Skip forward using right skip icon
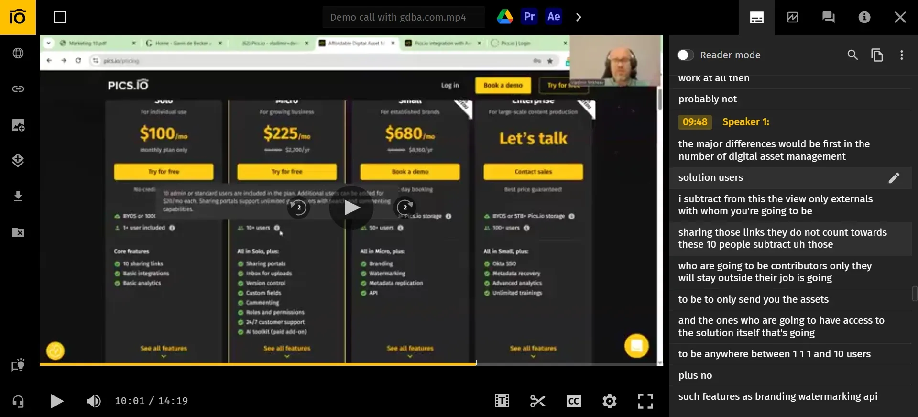The height and width of the screenshot is (417, 918). [405, 208]
